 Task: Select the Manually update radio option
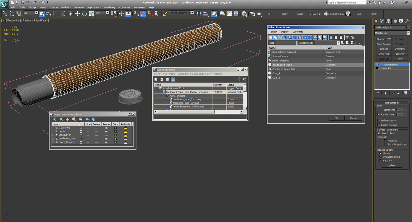pyautogui.click(x=380, y=160)
